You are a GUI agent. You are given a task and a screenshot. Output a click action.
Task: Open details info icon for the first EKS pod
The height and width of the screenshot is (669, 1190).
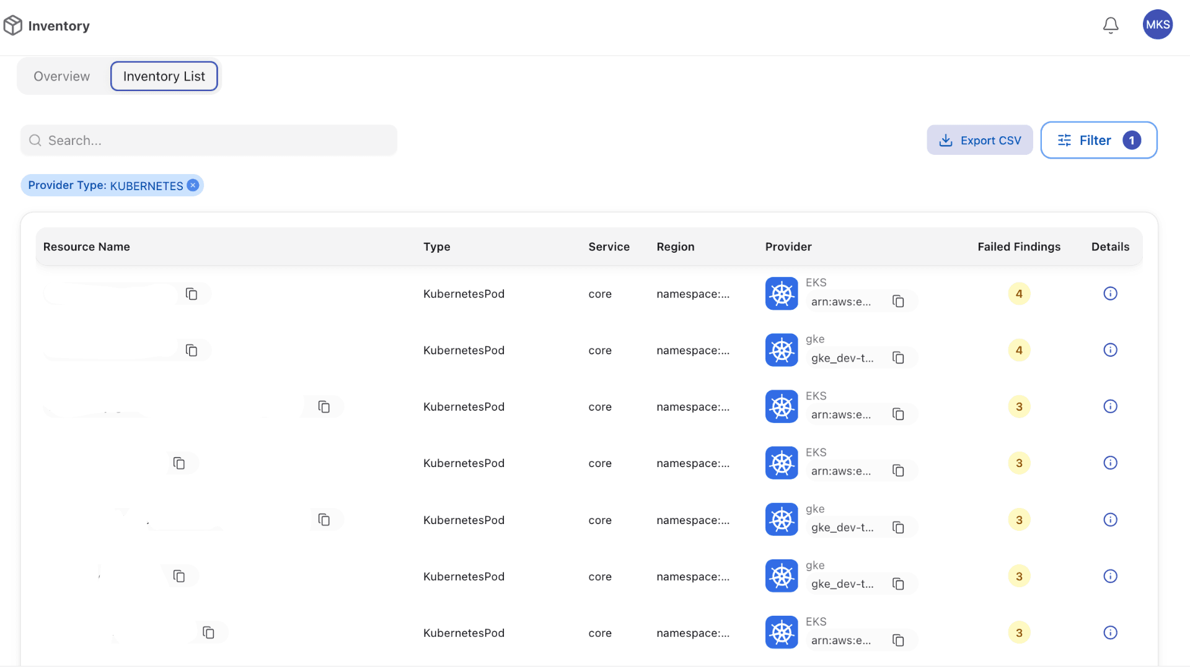click(1110, 293)
